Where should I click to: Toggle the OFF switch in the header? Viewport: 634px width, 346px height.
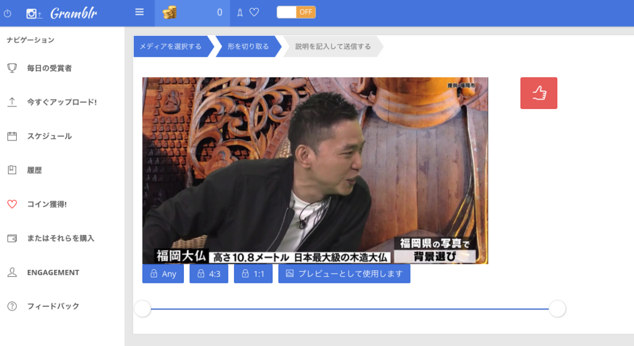pyautogui.click(x=296, y=12)
